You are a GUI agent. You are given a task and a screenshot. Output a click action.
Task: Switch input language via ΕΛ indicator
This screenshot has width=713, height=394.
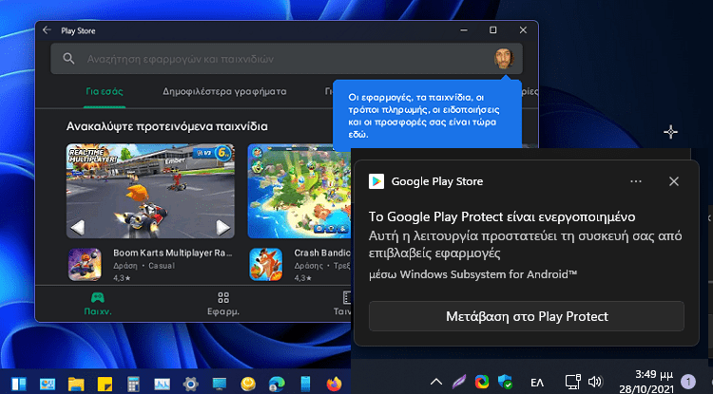(x=537, y=383)
